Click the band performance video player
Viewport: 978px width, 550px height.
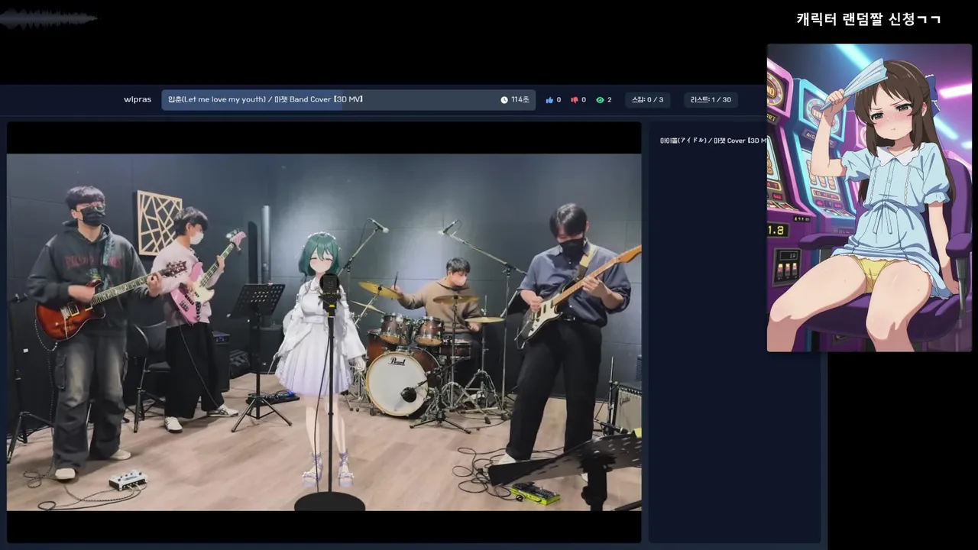pos(324,332)
